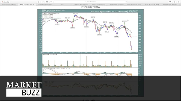Click the Safari Home toolbar icon
The image size is (181, 101).
coord(38,2)
